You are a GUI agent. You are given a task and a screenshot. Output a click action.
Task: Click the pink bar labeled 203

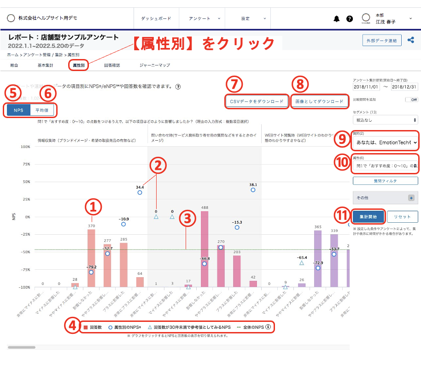coord(237,271)
